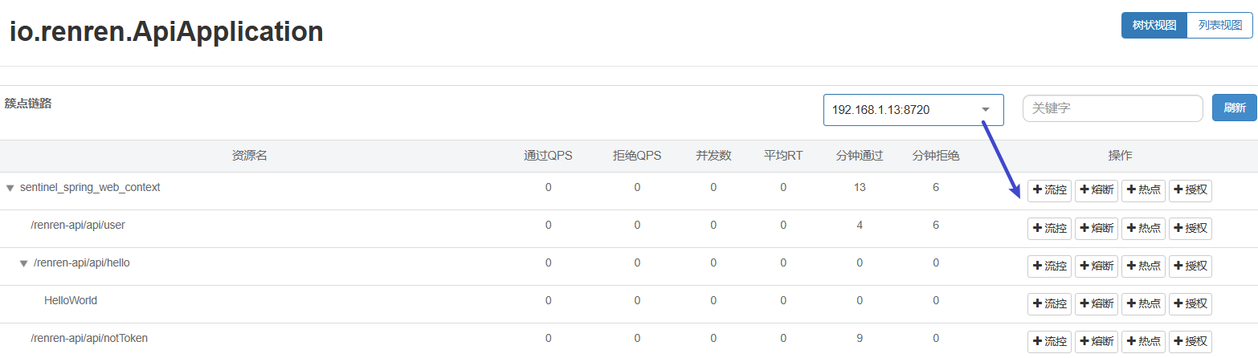Select the /renren-api/api/notToken resource row

629,340
